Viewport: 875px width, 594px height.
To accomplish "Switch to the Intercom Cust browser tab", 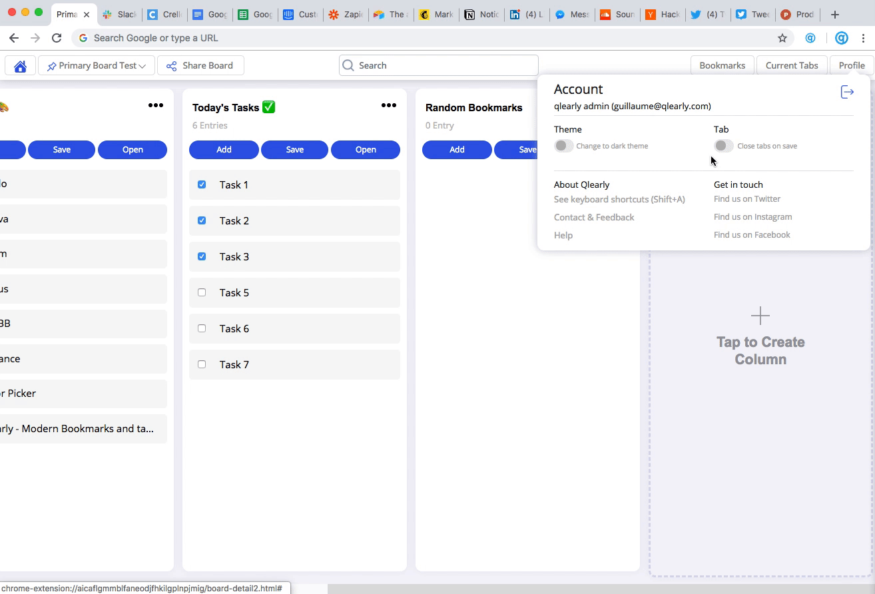I will click(x=300, y=15).
